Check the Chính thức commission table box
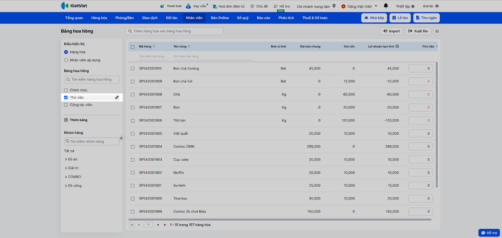This screenshot has width=502, height=238. (66, 90)
